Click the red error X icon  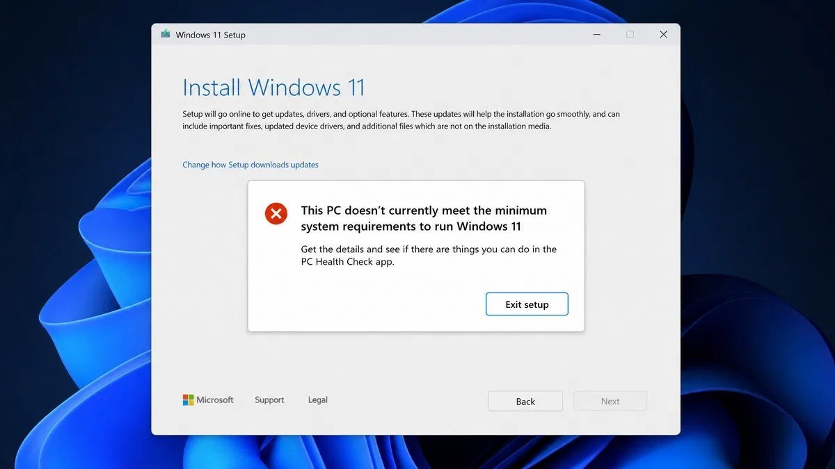tap(276, 213)
